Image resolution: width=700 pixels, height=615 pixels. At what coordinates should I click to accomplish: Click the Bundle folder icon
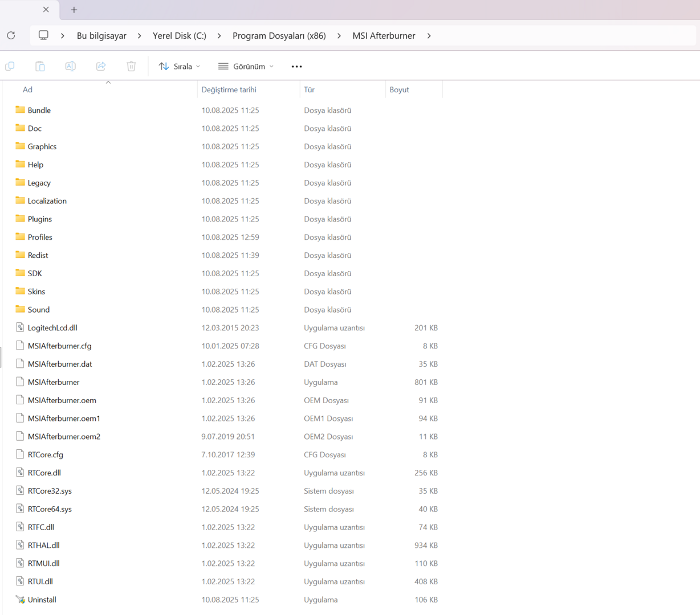click(20, 109)
